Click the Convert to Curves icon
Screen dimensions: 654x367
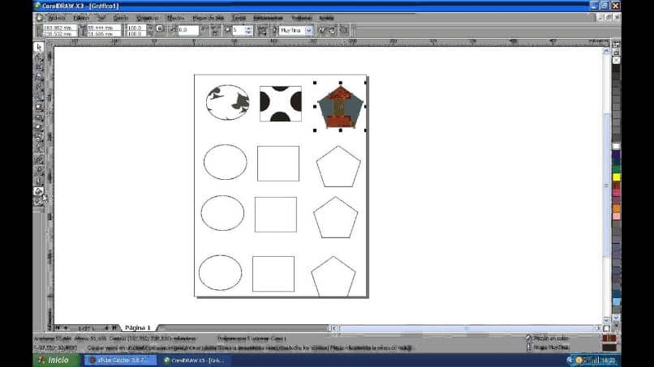(x=344, y=30)
